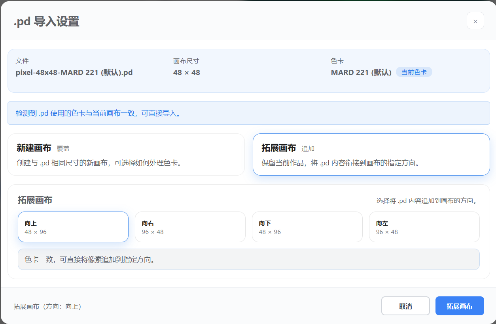Select the 拓展画布 追加 mode card
Image resolution: width=496 pixels, height=324 pixels.
click(x=371, y=155)
